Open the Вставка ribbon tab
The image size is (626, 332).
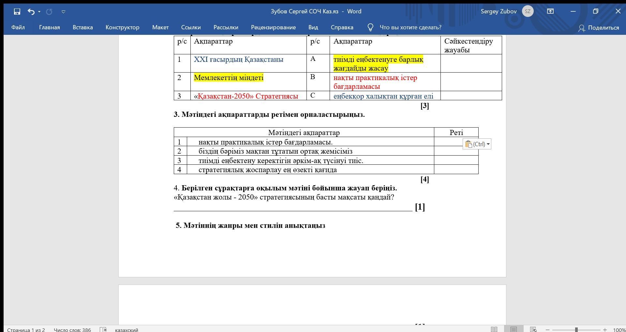(x=83, y=27)
